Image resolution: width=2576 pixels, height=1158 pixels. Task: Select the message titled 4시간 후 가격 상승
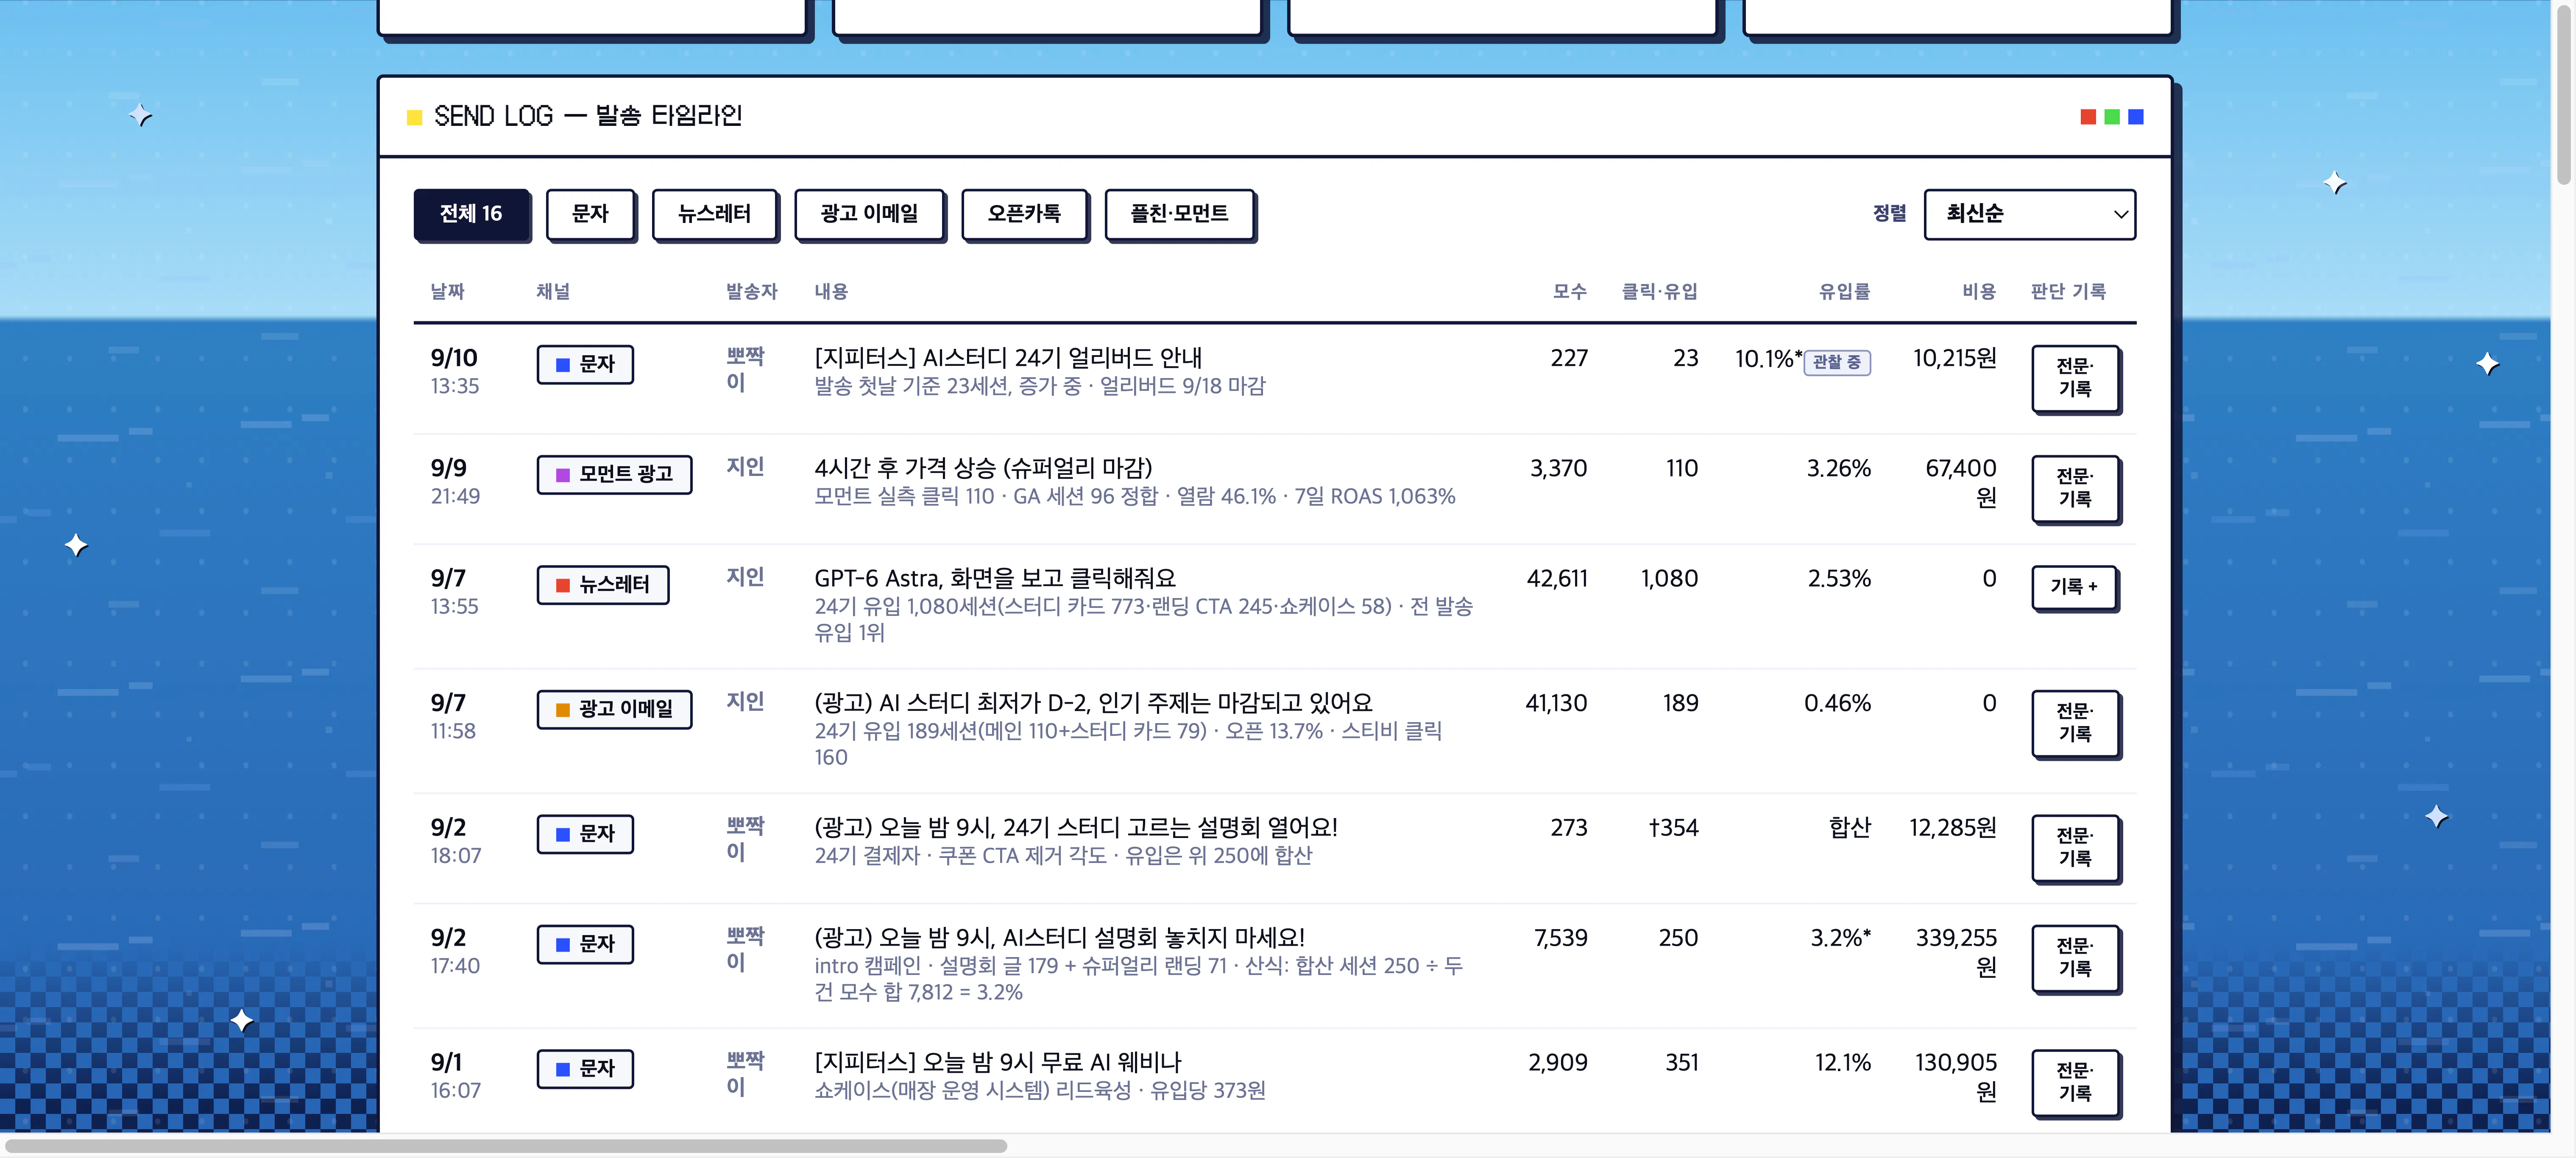(x=983, y=468)
